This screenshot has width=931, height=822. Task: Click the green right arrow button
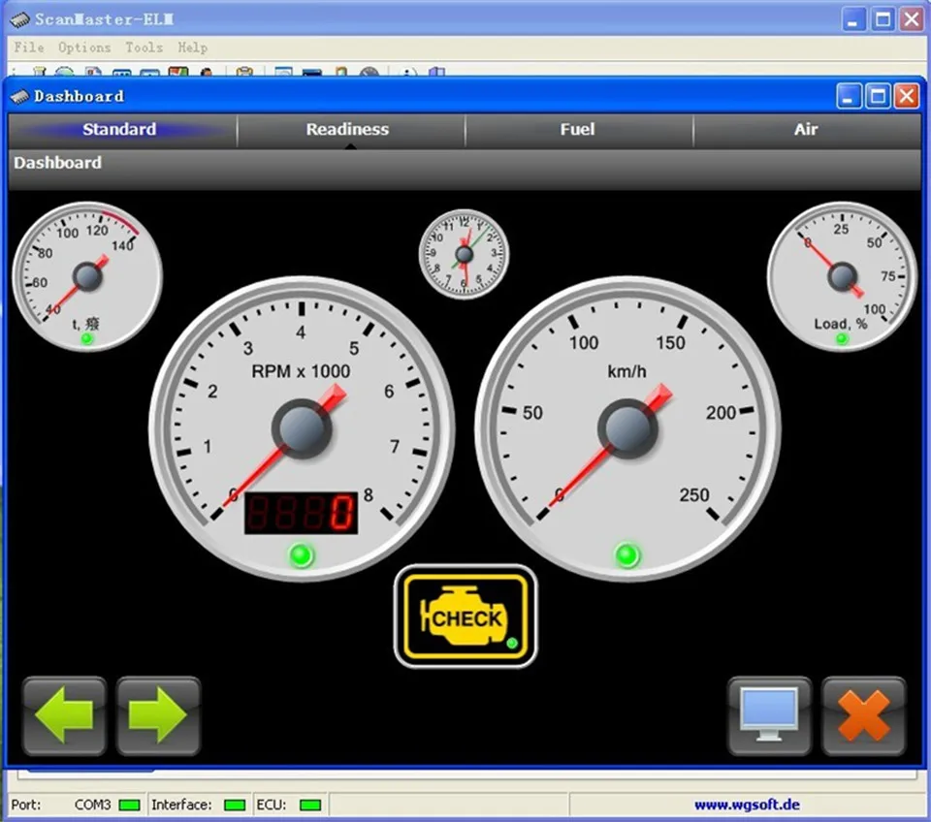(158, 716)
